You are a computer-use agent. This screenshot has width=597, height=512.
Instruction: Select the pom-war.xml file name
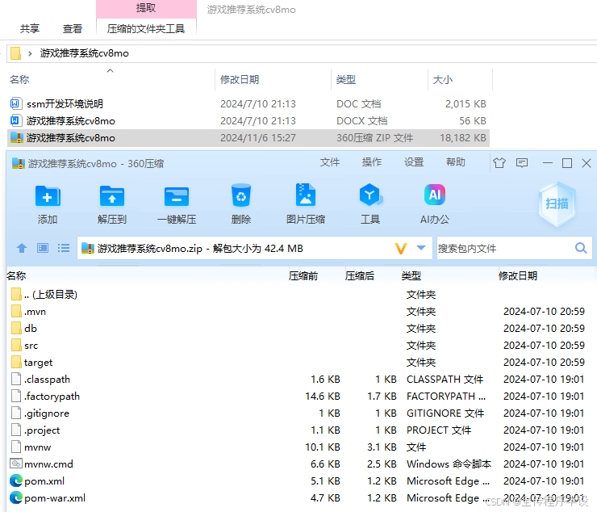pyautogui.click(x=55, y=498)
